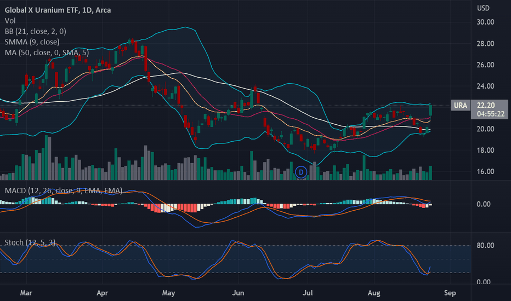
Task: Click the dividend 'D' marker on the chart
Action: point(301,172)
